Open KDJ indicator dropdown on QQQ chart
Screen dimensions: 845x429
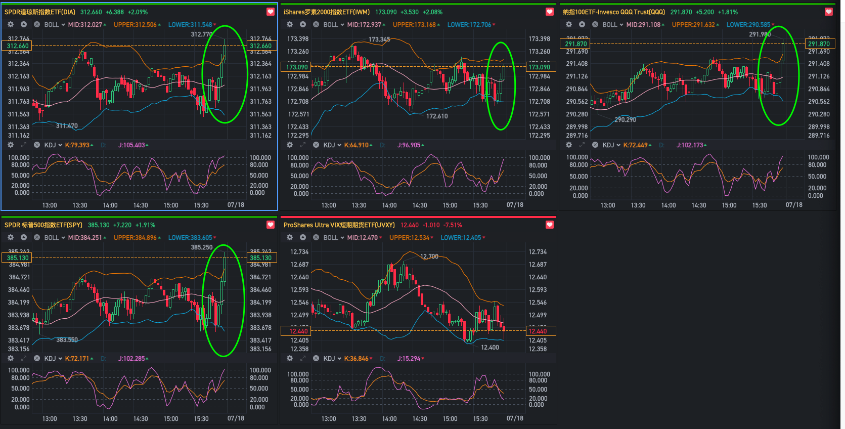point(611,145)
